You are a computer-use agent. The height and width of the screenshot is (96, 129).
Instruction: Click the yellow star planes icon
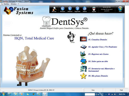coord(83,76)
